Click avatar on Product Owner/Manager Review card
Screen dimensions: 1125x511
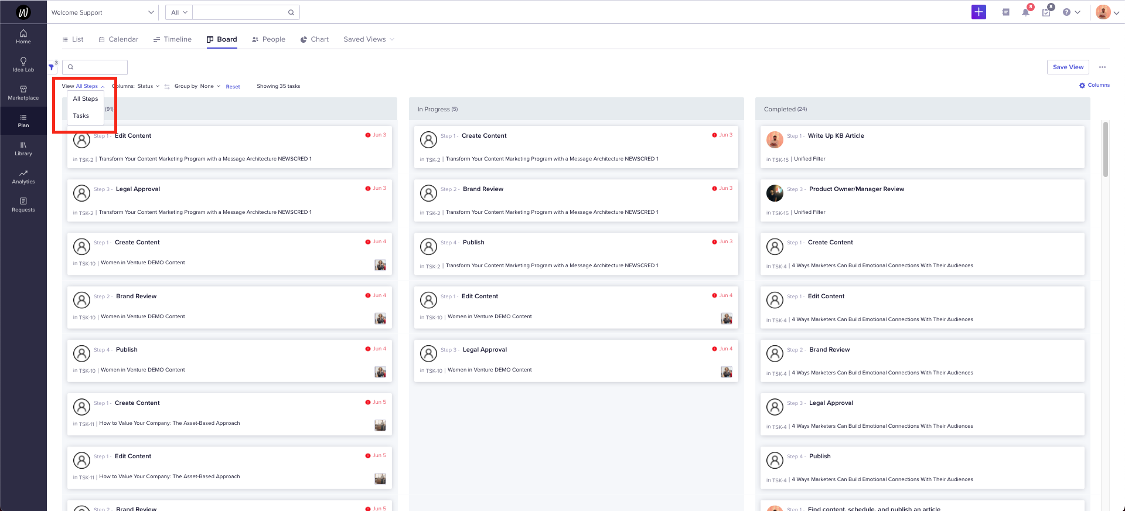pos(775,193)
